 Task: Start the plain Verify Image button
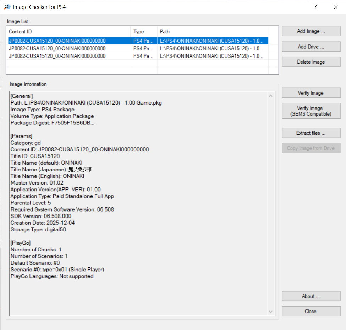pyautogui.click(x=311, y=93)
